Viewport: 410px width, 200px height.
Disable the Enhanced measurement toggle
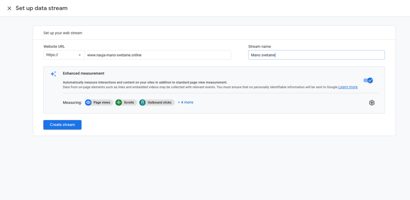click(368, 80)
